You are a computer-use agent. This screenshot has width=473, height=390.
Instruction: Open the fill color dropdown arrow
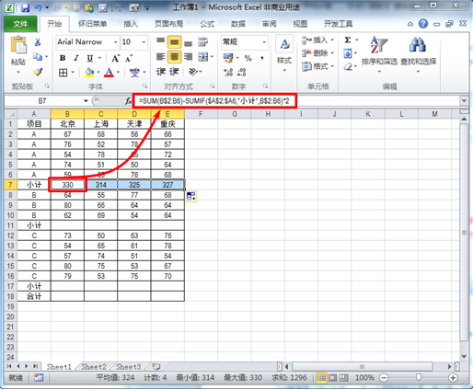click(98, 73)
